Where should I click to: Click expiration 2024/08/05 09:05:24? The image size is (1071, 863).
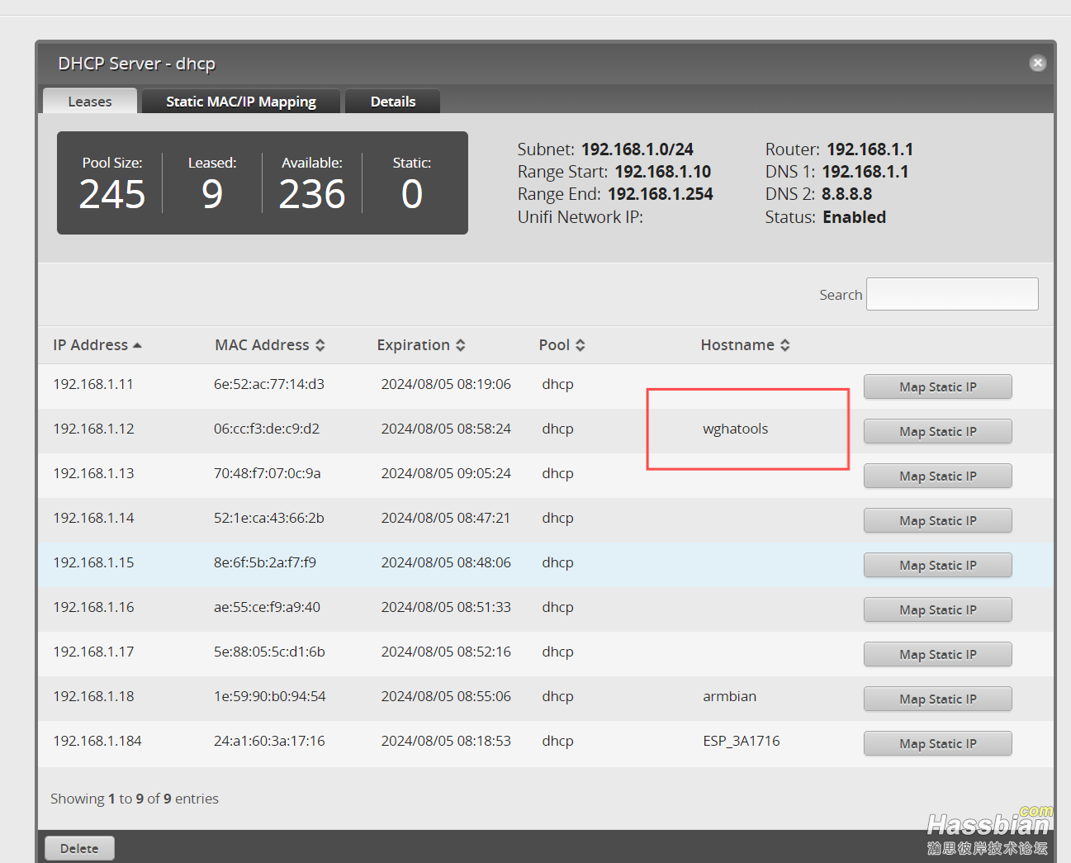(446, 473)
